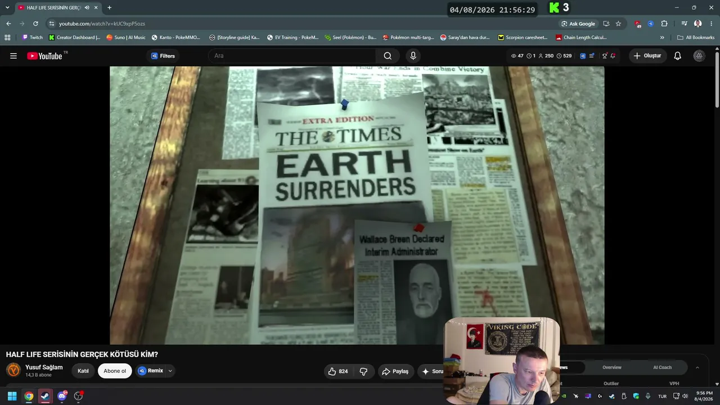
Task: Open the Storyline guide bookmark
Action: (234, 38)
